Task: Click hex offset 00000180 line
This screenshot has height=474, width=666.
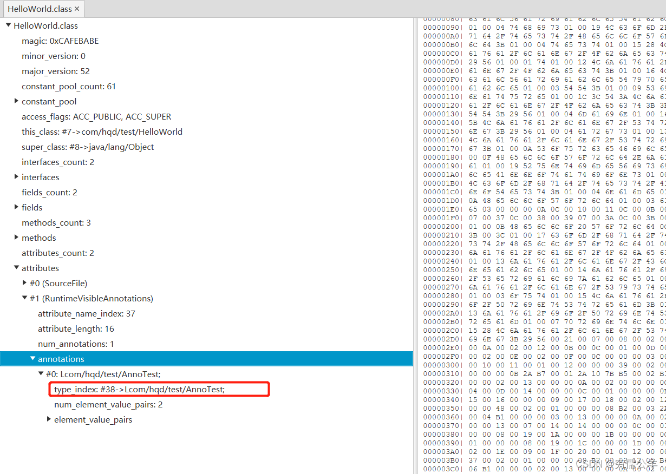Action: click(x=544, y=157)
